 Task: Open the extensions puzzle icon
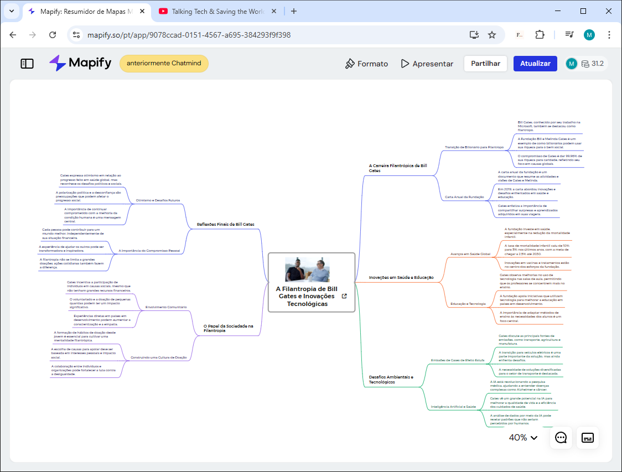point(540,35)
